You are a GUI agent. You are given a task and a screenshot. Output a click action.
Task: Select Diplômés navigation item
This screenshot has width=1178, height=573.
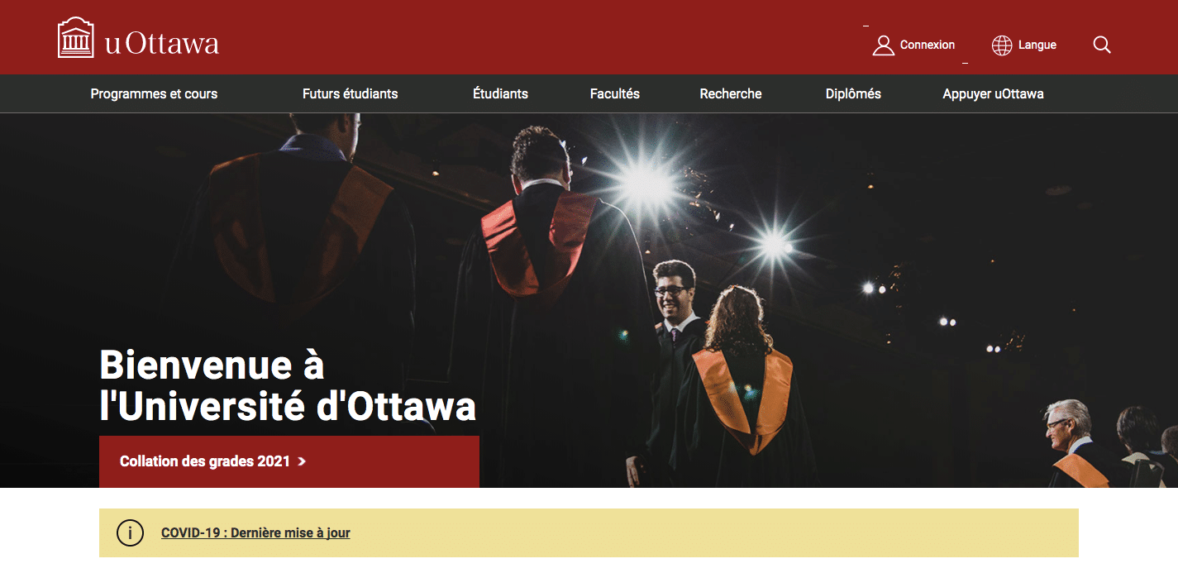(x=853, y=94)
